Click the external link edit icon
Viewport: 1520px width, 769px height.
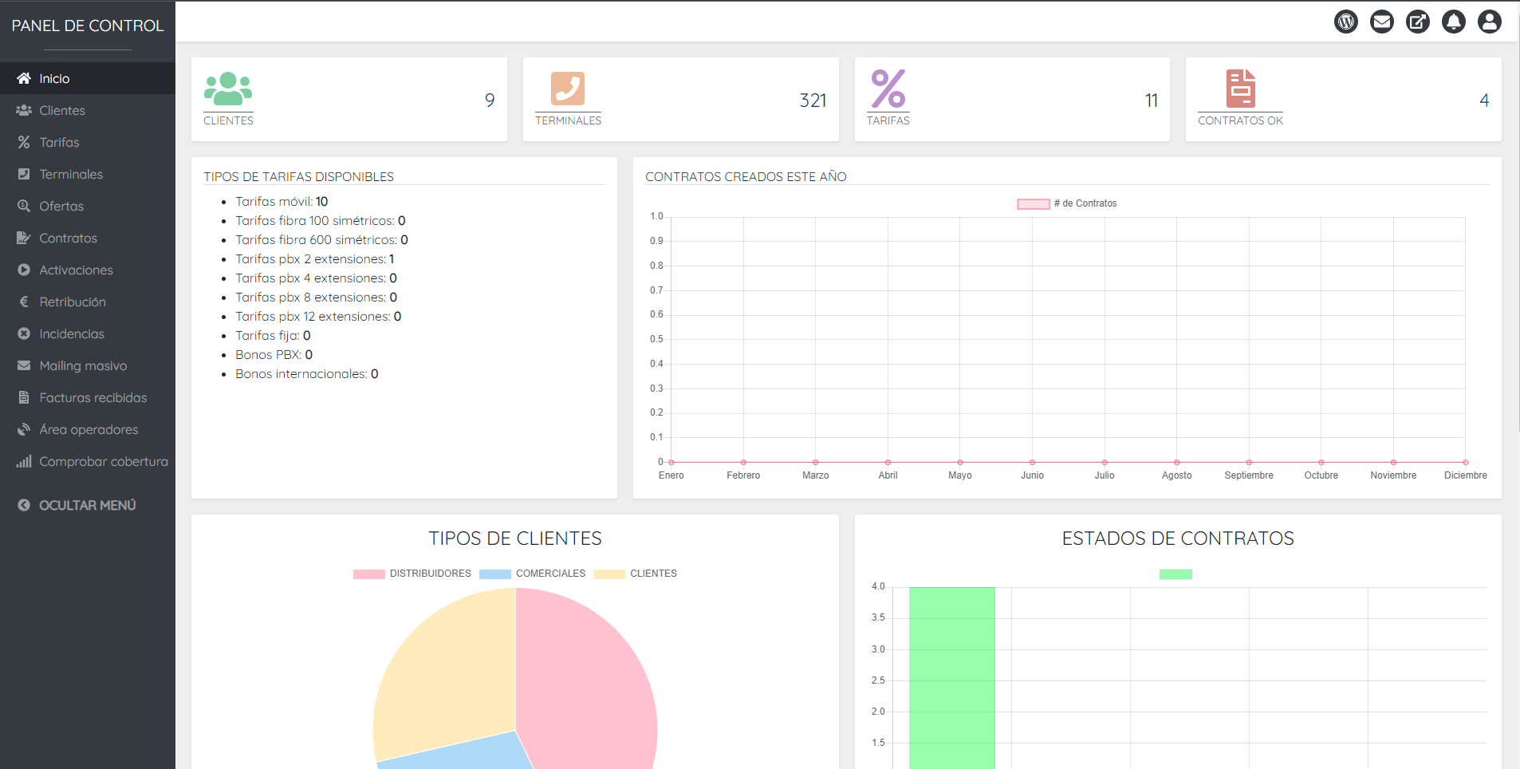(x=1418, y=22)
